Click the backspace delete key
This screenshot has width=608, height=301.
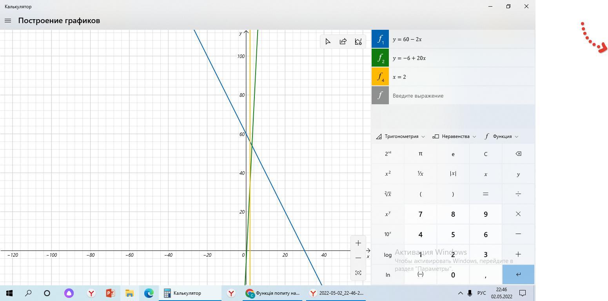pos(518,154)
